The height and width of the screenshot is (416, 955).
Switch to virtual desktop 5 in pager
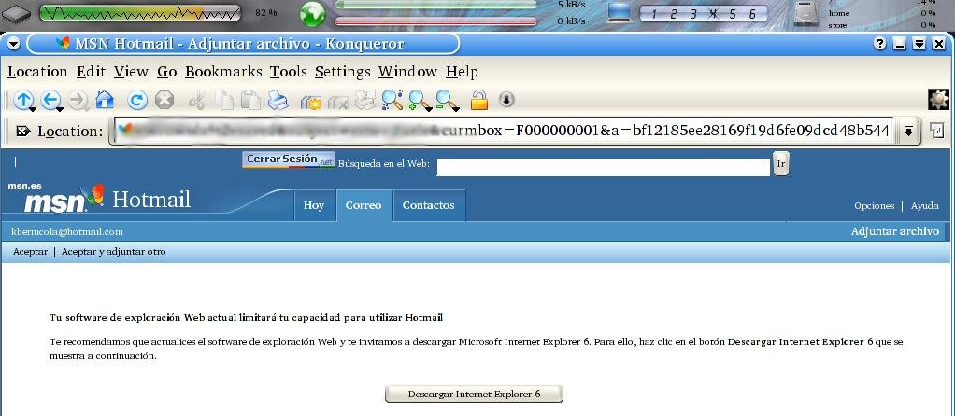click(x=733, y=14)
